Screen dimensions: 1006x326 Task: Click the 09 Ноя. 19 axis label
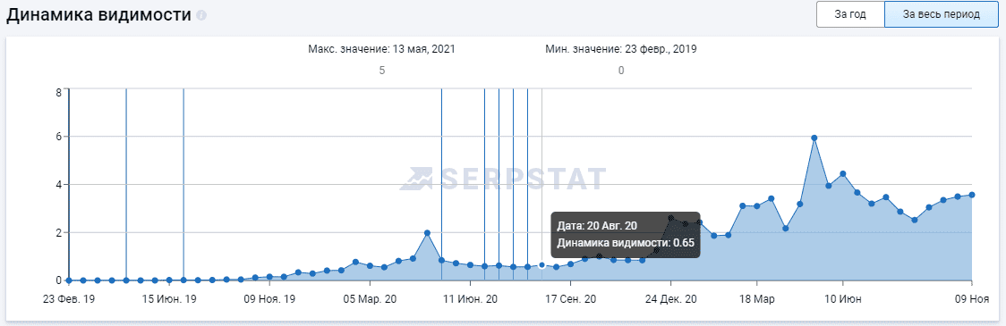click(x=269, y=299)
